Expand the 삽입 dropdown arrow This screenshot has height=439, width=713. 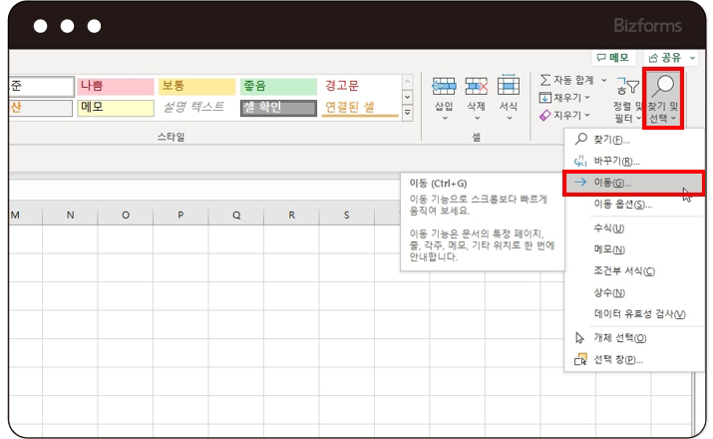click(x=445, y=119)
